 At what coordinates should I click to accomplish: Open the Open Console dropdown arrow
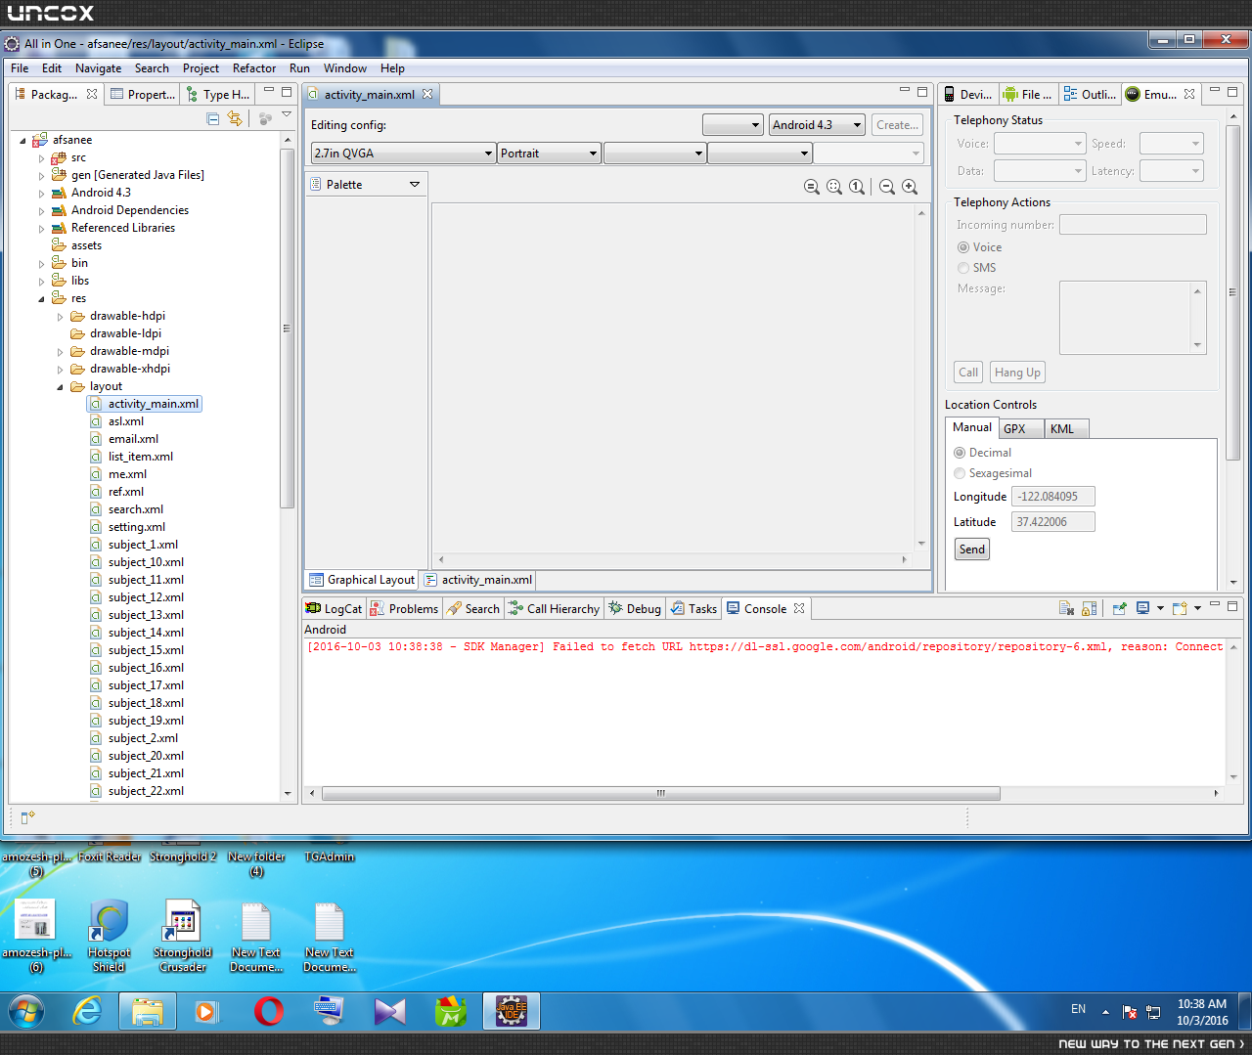1197,608
